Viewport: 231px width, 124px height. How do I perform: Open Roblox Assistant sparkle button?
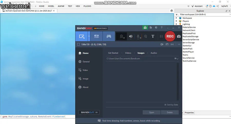tap(197, 6)
